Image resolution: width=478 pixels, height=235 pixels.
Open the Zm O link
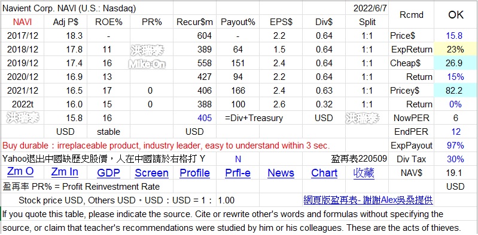(x=20, y=172)
